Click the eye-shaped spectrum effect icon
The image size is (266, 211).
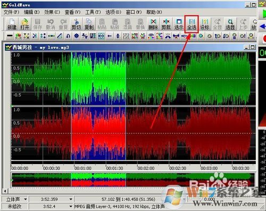(151, 36)
